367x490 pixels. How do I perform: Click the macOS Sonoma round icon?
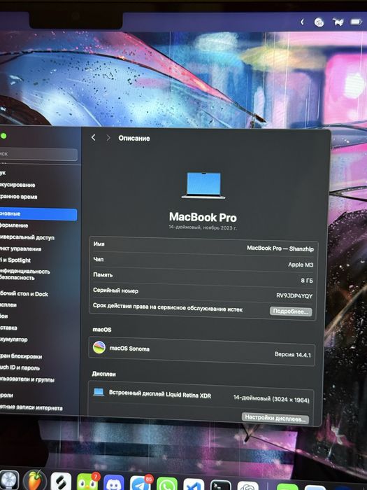click(99, 347)
